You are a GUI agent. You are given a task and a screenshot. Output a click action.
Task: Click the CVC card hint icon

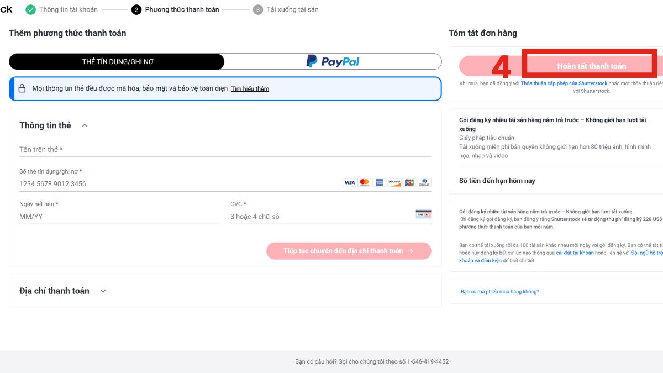423,214
